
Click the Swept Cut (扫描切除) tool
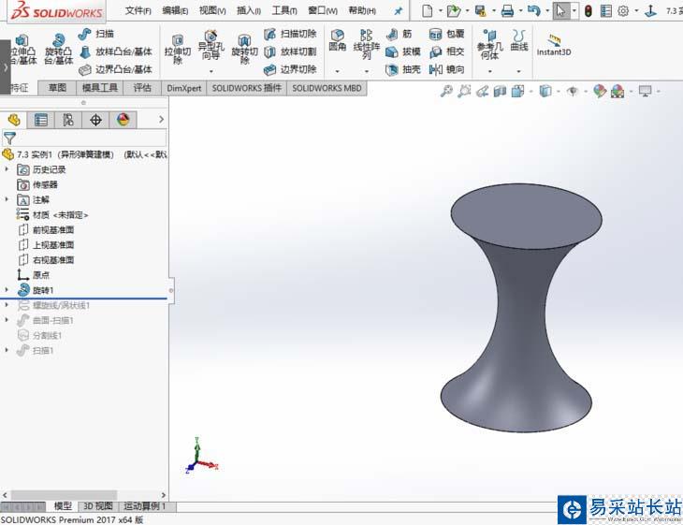(290, 34)
